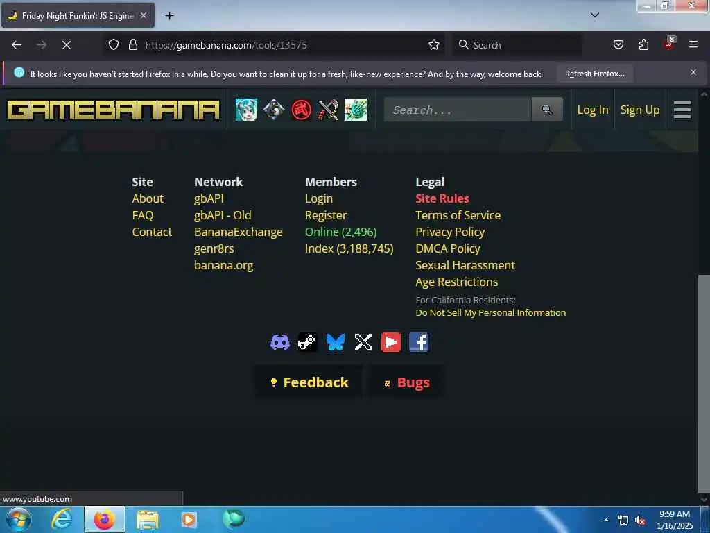Open the X (Twitter) social icon
The width and height of the screenshot is (710, 533).
click(363, 342)
